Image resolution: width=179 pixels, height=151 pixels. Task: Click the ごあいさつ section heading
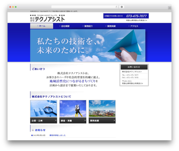coord(38,69)
